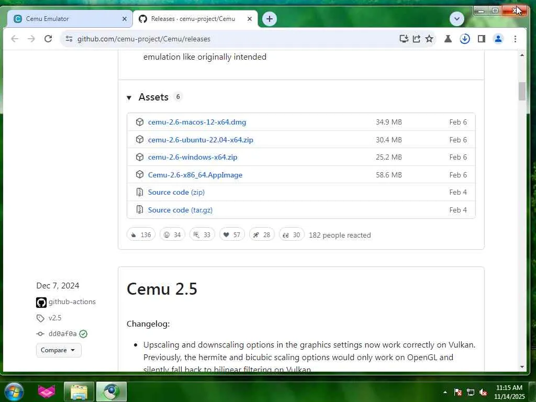Open Action Center flag icon
This screenshot has height=402, width=536.
coord(458,392)
